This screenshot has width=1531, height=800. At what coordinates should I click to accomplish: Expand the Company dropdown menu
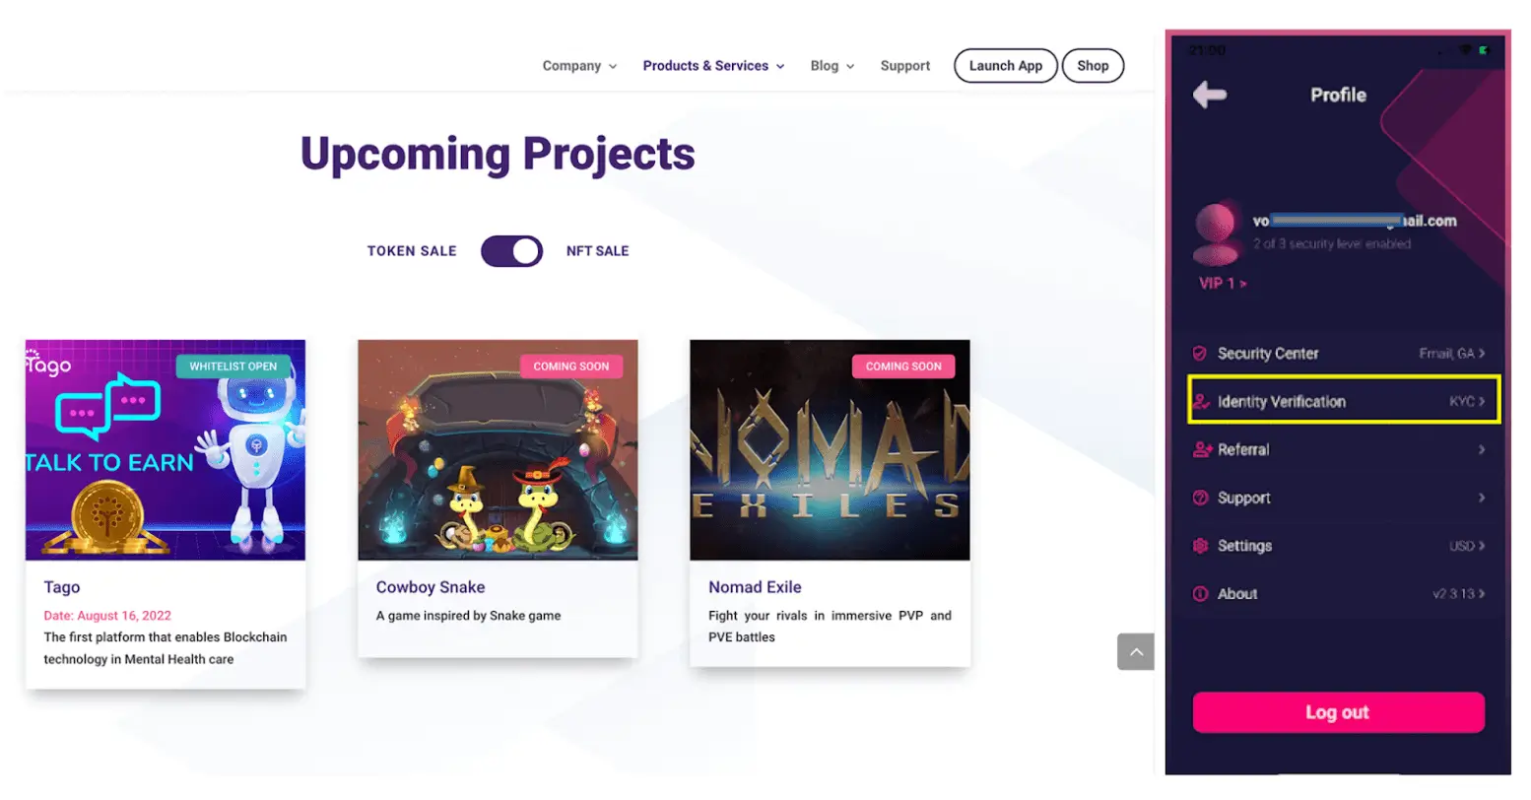click(x=579, y=66)
